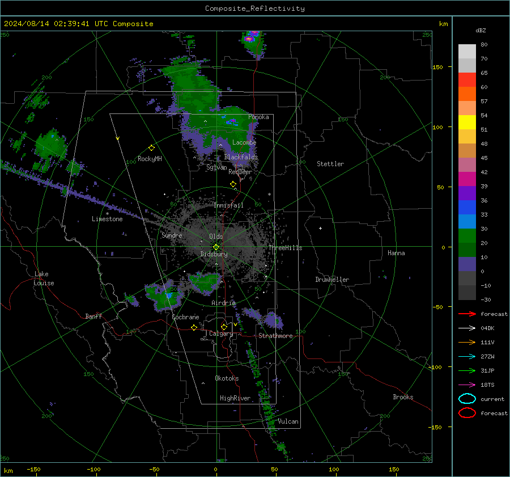Image resolution: width=510 pixels, height=477 pixels.
Task: Click the Calgary city label
Action: (221, 334)
